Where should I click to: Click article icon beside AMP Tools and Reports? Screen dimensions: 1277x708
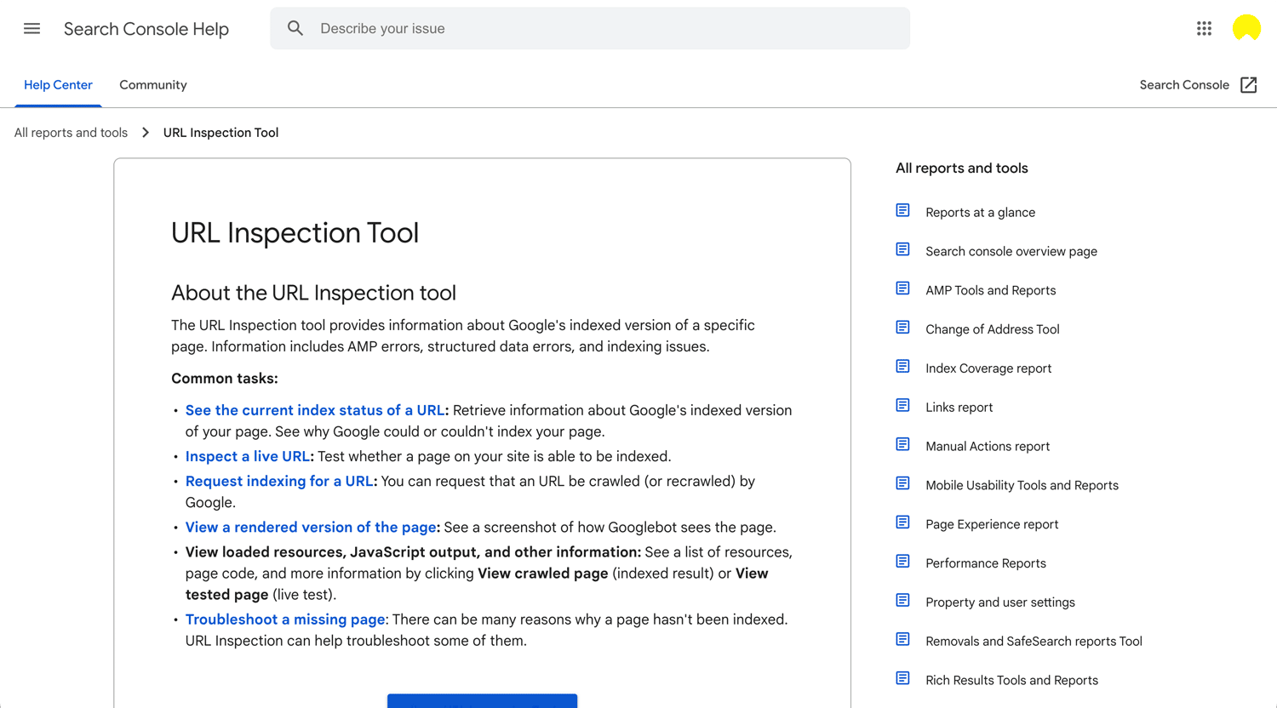(x=902, y=288)
